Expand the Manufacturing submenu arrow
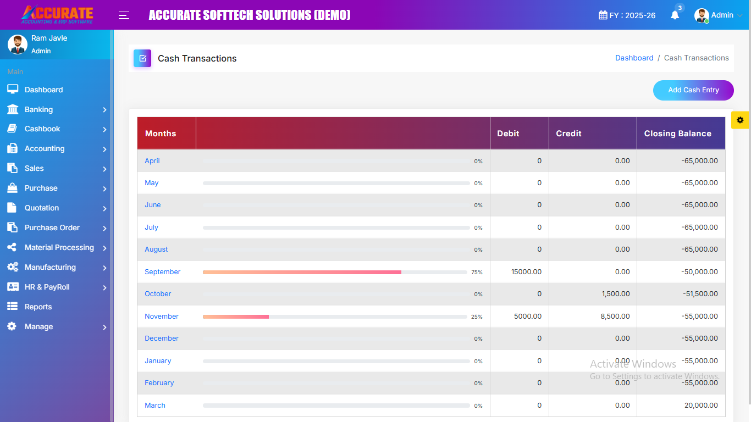This screenshot has width=751, height=422. click(x=104, y=268)
